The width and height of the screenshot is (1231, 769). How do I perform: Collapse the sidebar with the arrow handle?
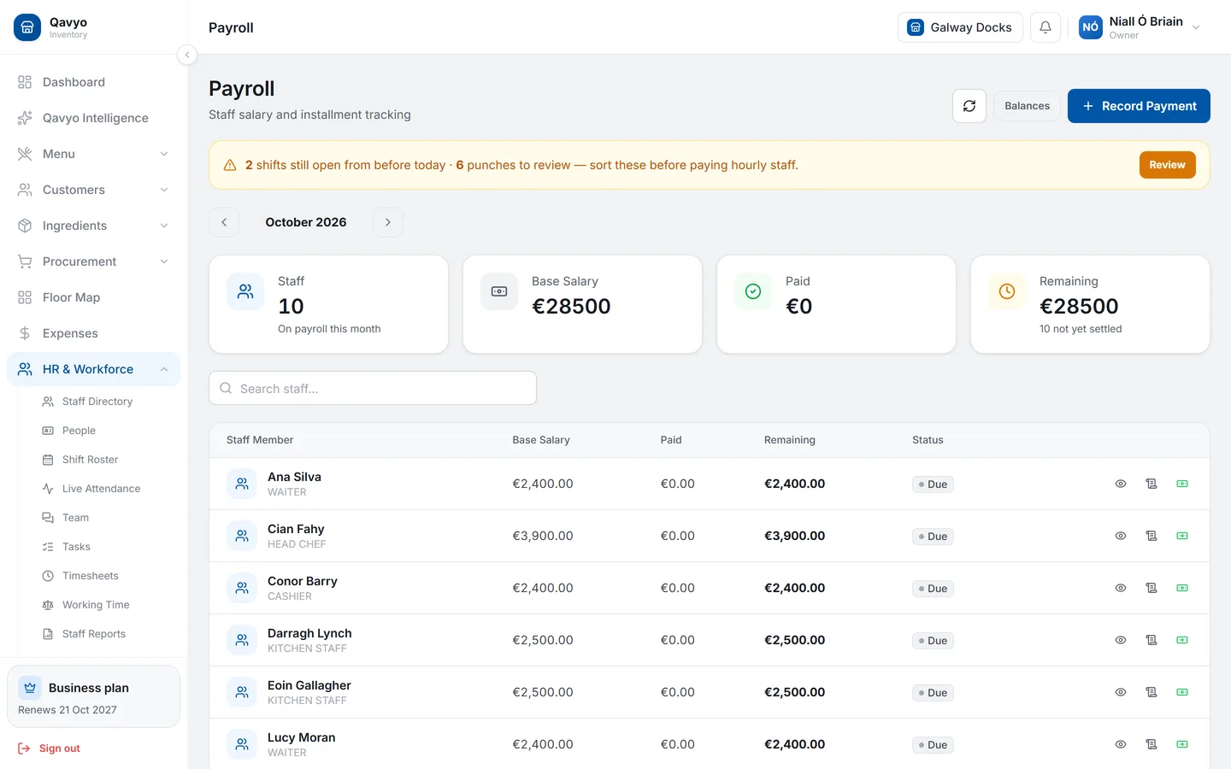187,55
